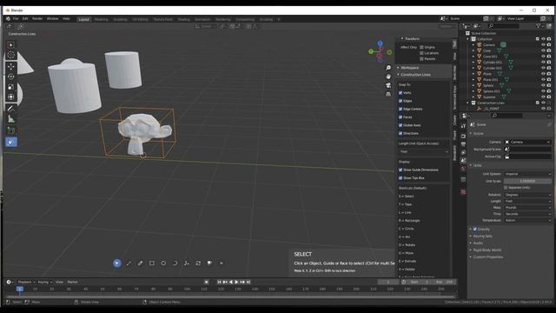
Task: Switch to the Layout workspace tab
Action: point(83,19)
